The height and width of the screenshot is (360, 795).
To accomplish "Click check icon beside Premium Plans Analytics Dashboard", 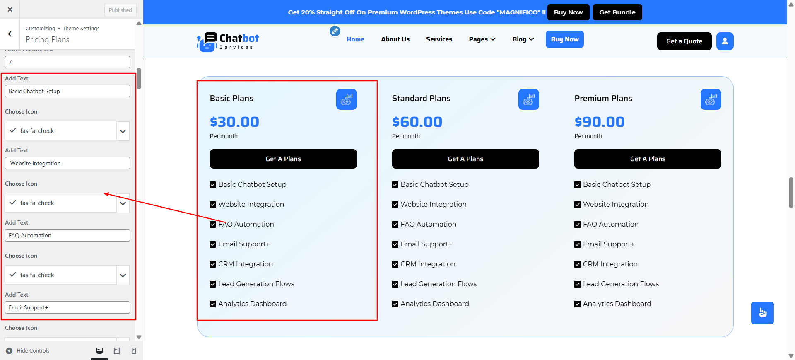I will [577, 304].
